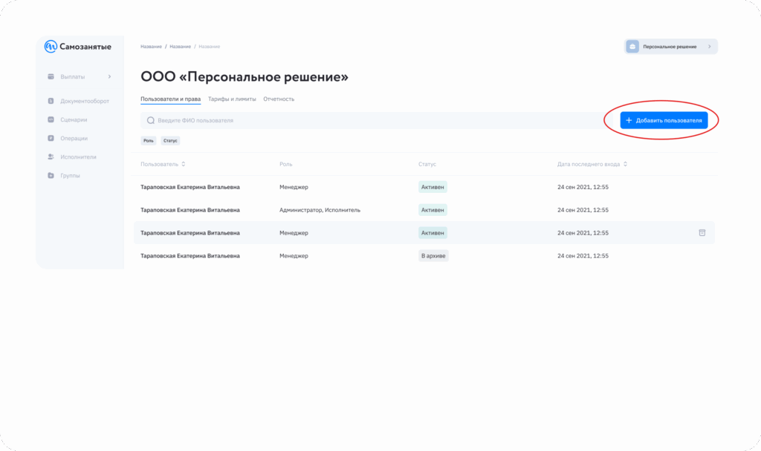The width and height of the screenshot is (761, 451).
Task: Open the Операции sidebar section
Action: click(x=73, y=138)
